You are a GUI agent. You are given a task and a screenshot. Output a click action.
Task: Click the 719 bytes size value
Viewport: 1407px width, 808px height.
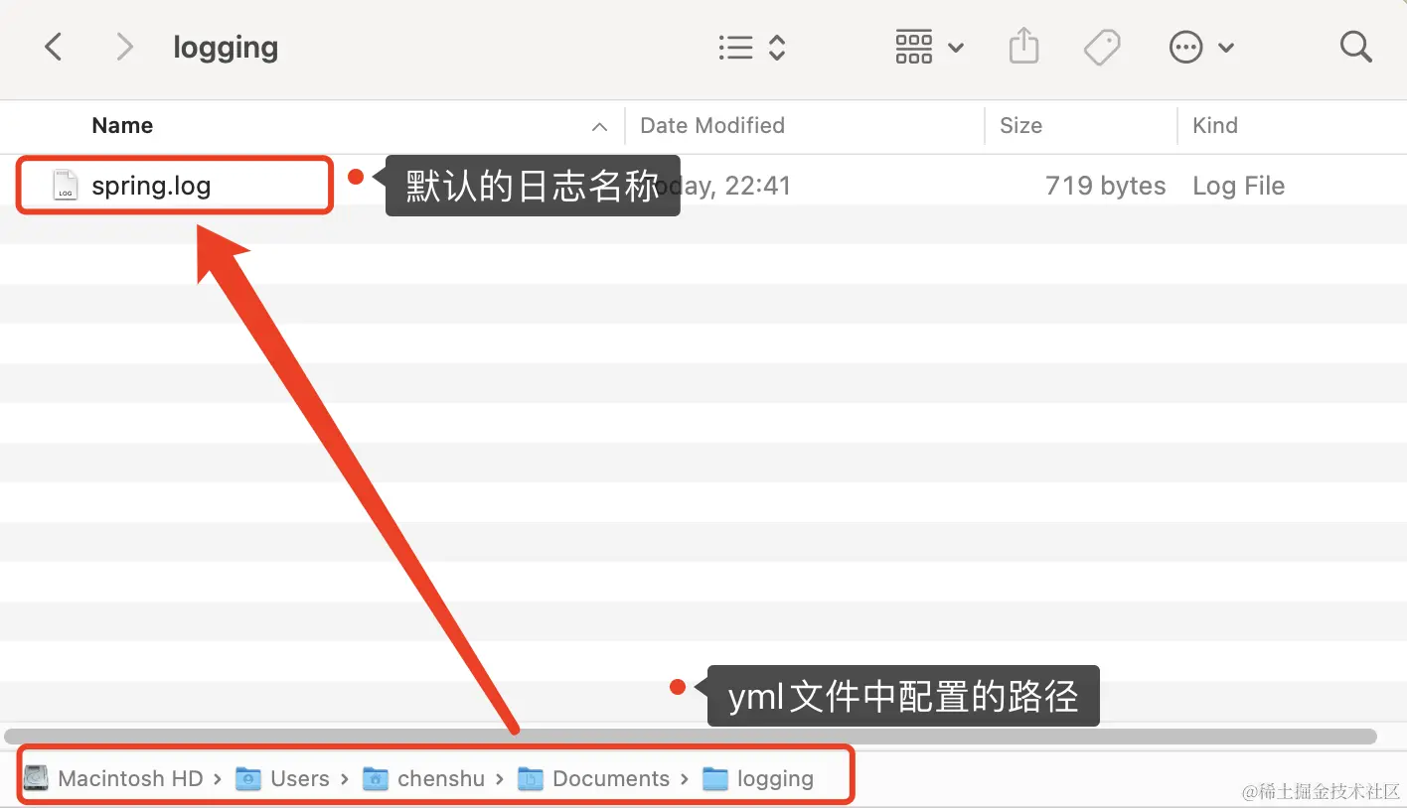pos(1105,186)
